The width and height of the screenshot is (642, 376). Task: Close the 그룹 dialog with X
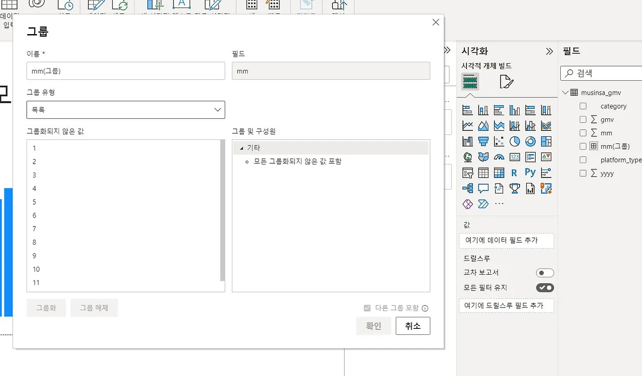436,22
